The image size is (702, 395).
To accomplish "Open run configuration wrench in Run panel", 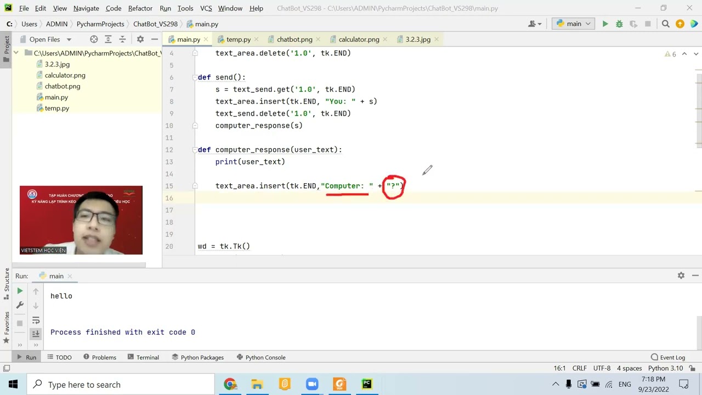I will point(20,305).
